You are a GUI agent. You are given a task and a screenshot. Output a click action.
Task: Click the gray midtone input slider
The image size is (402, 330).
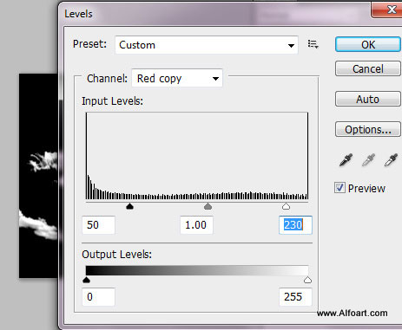pos(208,206)
